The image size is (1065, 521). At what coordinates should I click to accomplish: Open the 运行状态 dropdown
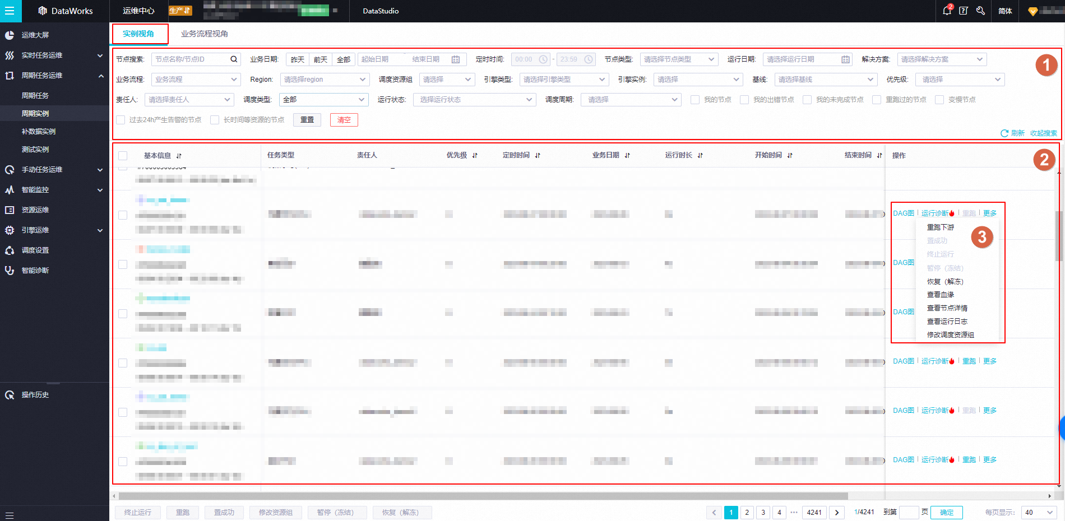(475, 100)
